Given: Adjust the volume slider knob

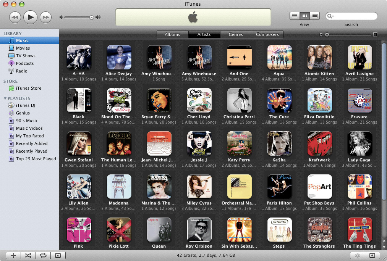Looking at the screenshot, I should coord(92,17).
